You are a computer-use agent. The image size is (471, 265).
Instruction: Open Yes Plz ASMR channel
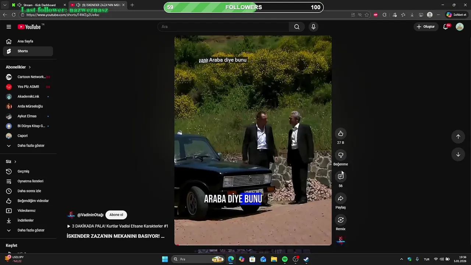[x=28, y=87]
